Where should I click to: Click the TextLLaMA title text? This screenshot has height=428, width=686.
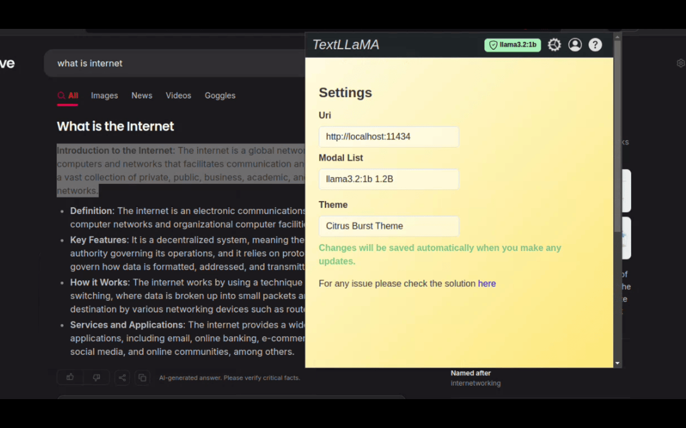click(x=346, y=44)
